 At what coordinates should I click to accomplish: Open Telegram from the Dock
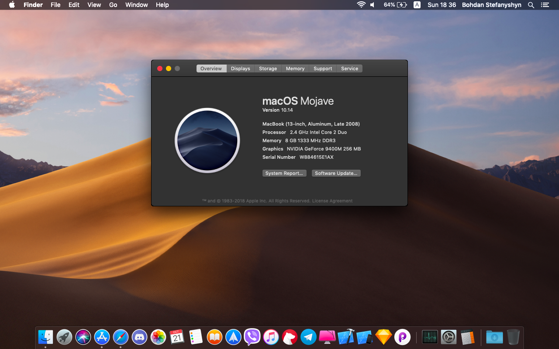308,337
